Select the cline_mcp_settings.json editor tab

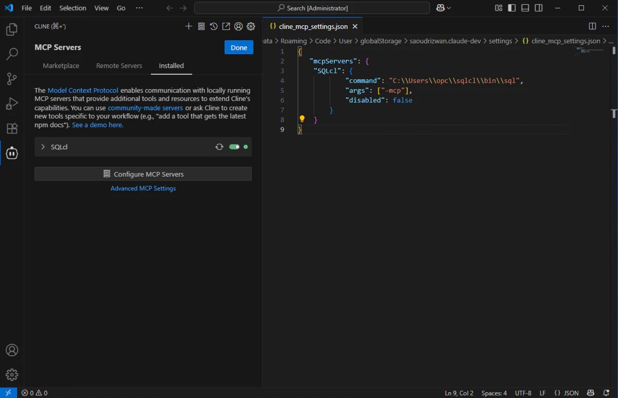point(313,26)
